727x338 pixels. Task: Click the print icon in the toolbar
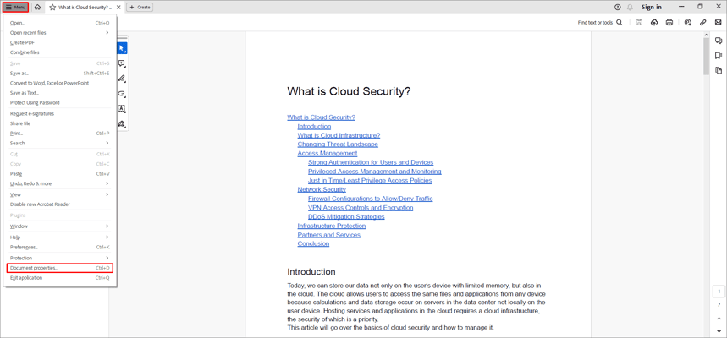669,23
